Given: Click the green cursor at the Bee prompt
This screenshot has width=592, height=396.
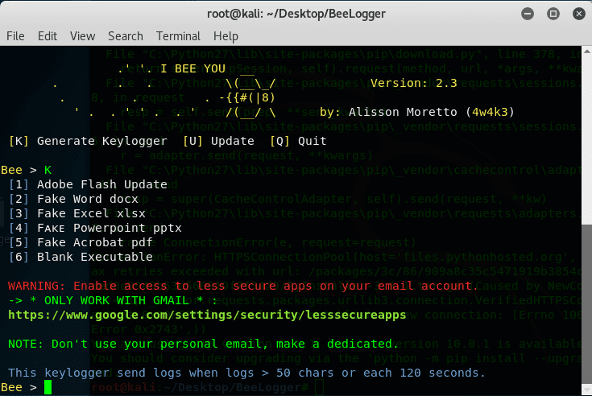Looking at the screenshot, I should click(48, 388).
